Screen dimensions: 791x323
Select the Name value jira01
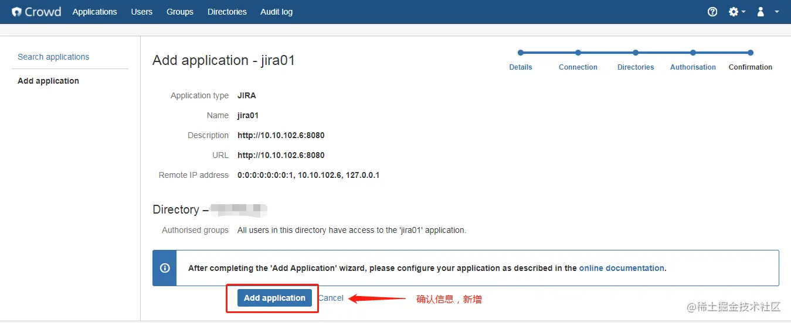coord(248,115)
